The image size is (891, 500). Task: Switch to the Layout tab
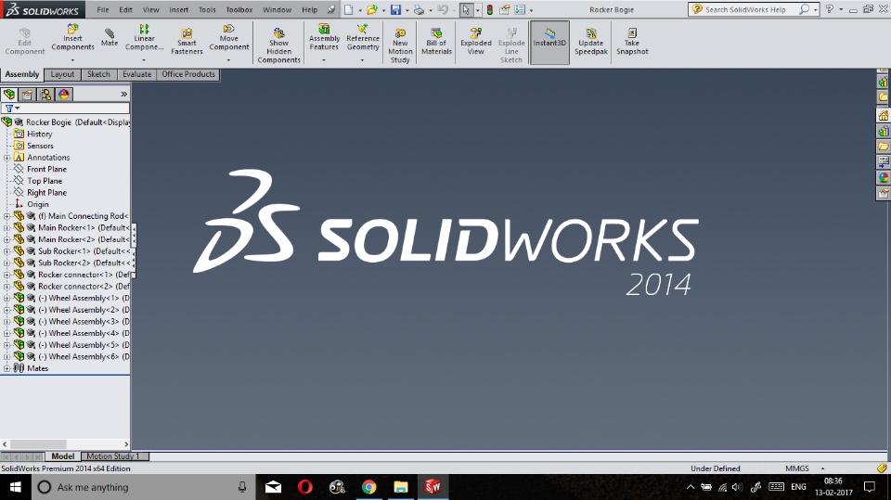click(62, 74)
